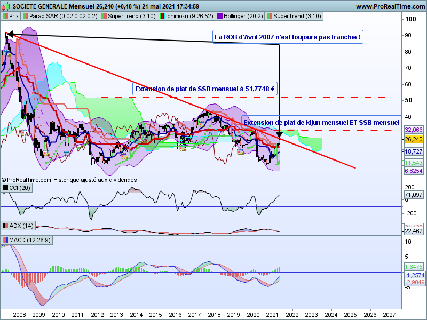The image size is (427, 320).
Task: Click the bold 50 level on price scale
Action: [x=408, y=100]
